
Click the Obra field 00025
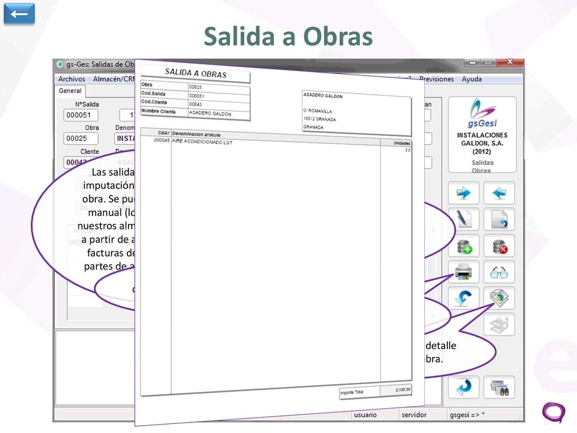pos(81,139)
